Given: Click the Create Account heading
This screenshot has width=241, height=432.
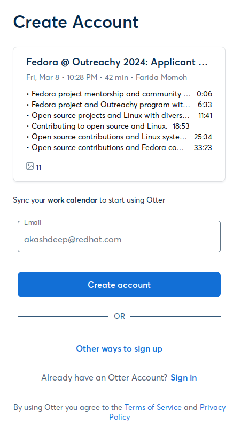Looking at the screenshot, I should click(x=76, y=22).
